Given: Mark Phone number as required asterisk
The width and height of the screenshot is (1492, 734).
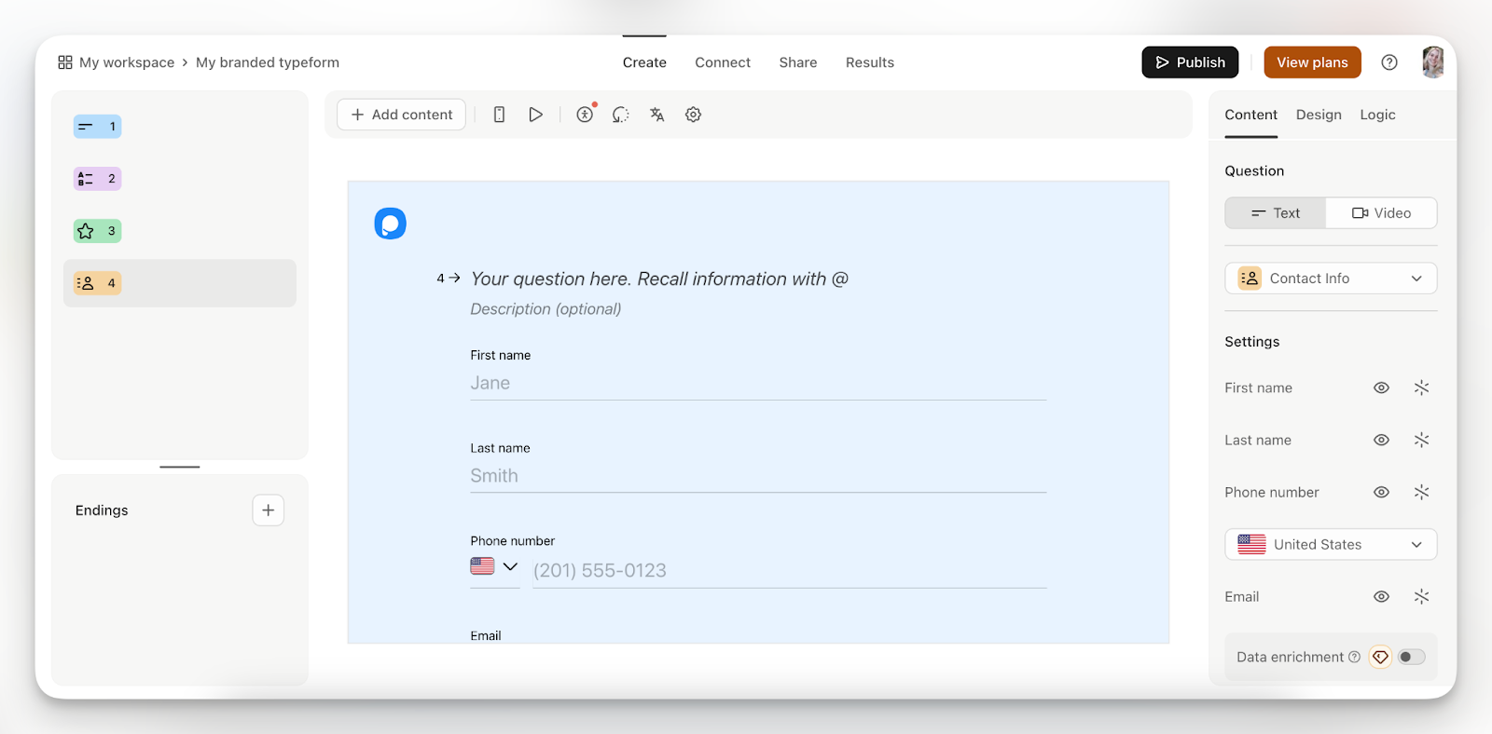Looking at the screenshot, I should [1421, 492].
